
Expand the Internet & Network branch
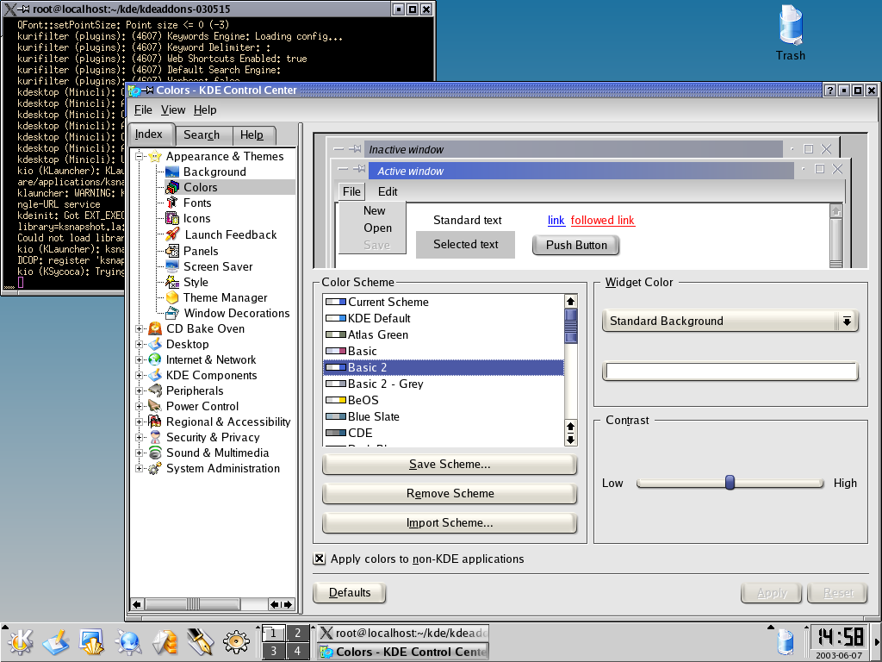pos(140,359)
